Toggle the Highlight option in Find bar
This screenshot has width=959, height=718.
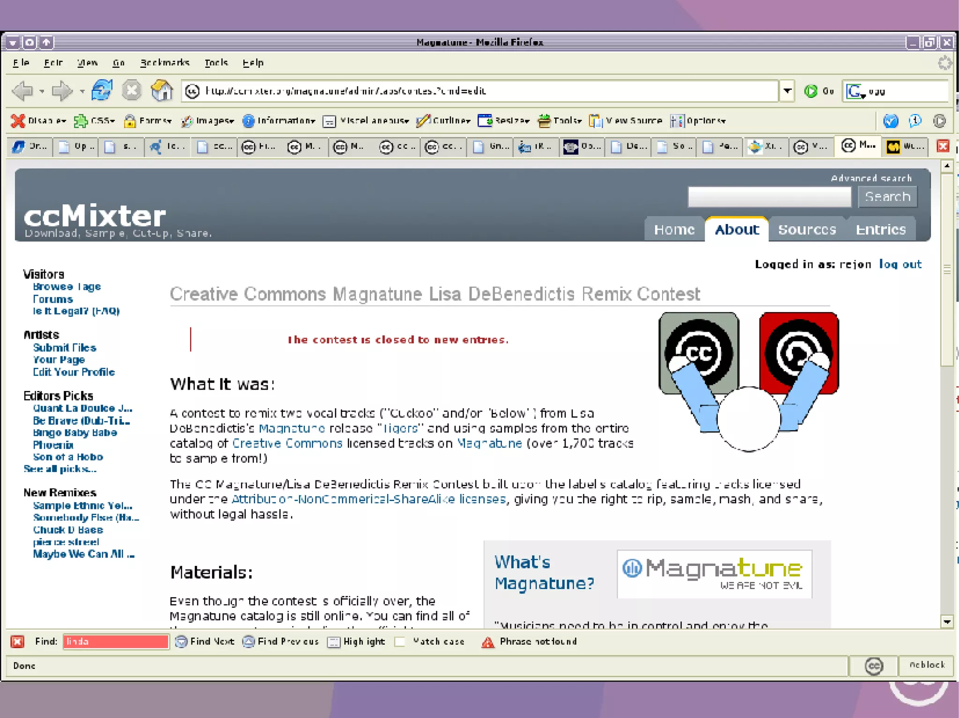333,642
